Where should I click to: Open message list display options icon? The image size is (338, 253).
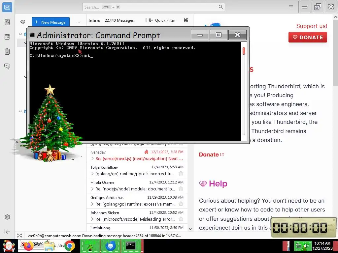point(186,20)
